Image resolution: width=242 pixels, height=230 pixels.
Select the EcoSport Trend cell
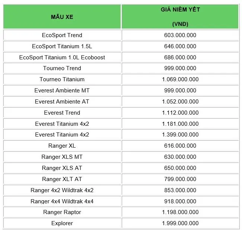(x=62, y=35)
